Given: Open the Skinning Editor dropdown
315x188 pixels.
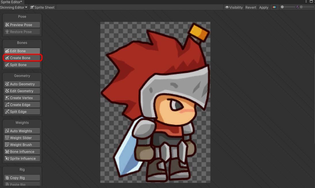Looking at the screenshot, I should 14,7.
